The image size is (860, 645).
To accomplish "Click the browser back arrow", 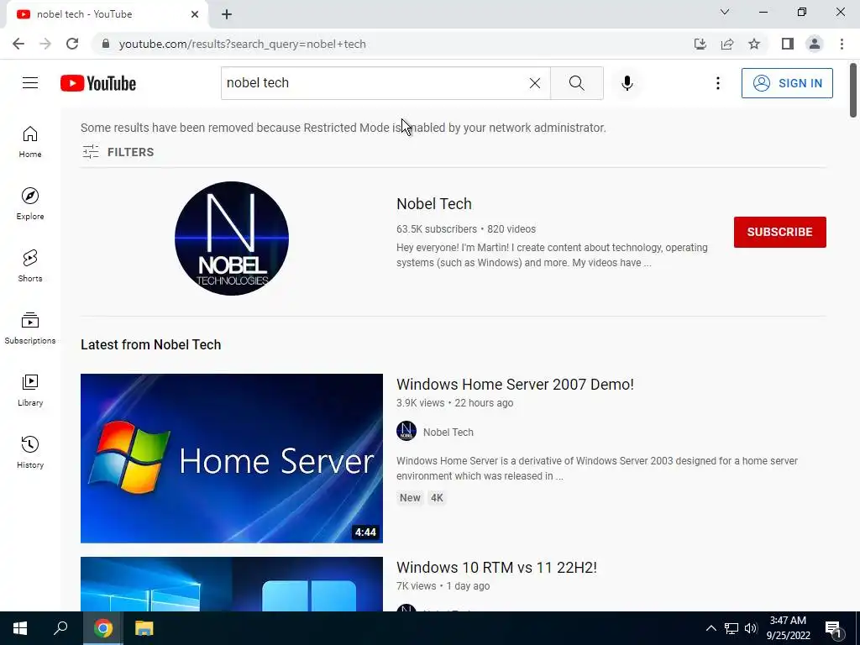I will pos(18,44).
